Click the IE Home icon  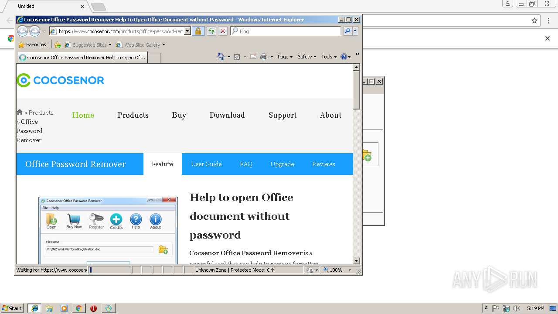tap(221, 57)
